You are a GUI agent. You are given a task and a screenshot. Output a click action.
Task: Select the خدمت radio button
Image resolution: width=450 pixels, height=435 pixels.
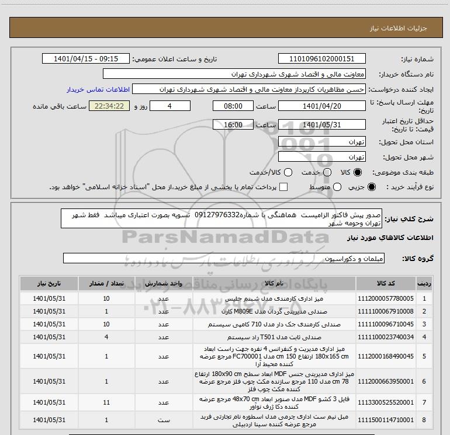tap(327, 172)
